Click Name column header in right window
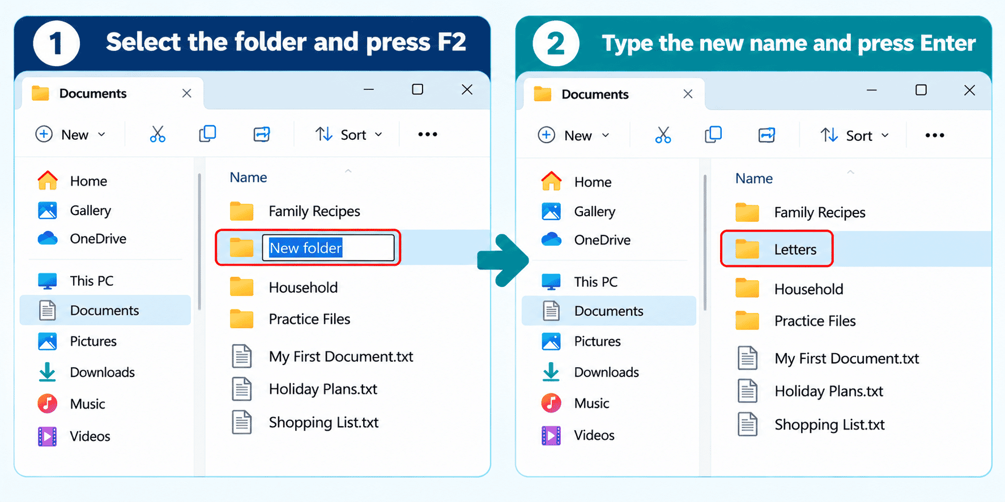This screenshot has height=502, width=1005. click(x=754, y=179)
